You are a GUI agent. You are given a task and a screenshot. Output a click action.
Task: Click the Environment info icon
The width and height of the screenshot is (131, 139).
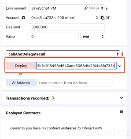107,8
